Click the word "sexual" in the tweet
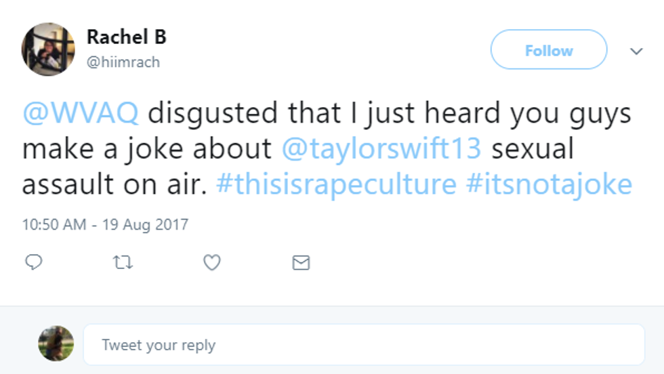This screenshot has width=664, height=374. coord(533,149)
